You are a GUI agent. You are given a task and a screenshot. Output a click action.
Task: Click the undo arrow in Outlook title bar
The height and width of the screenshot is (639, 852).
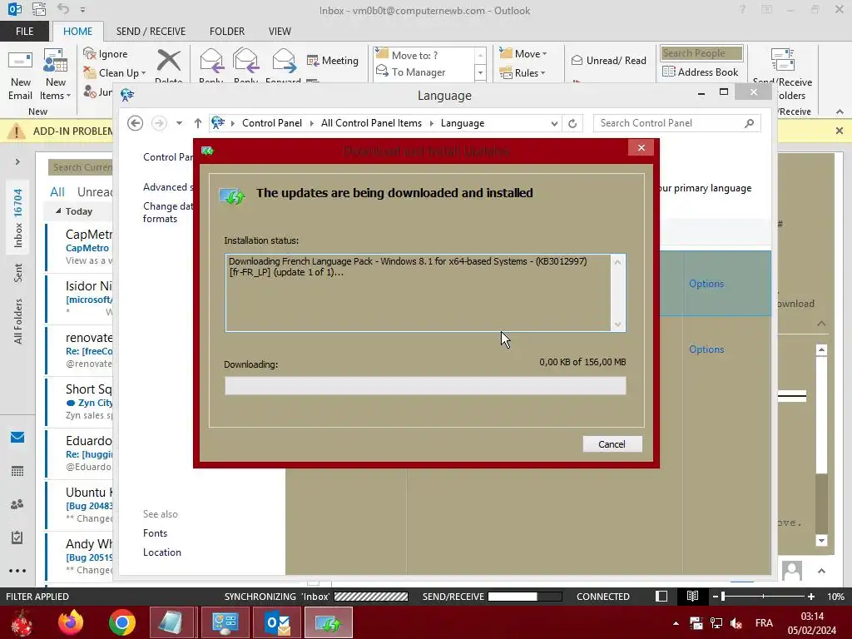tap(63, 9)
